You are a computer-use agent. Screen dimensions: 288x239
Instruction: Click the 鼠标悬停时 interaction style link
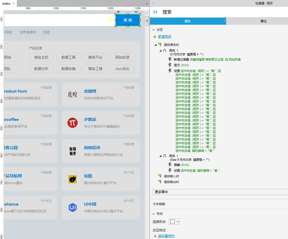pos(166,236)
